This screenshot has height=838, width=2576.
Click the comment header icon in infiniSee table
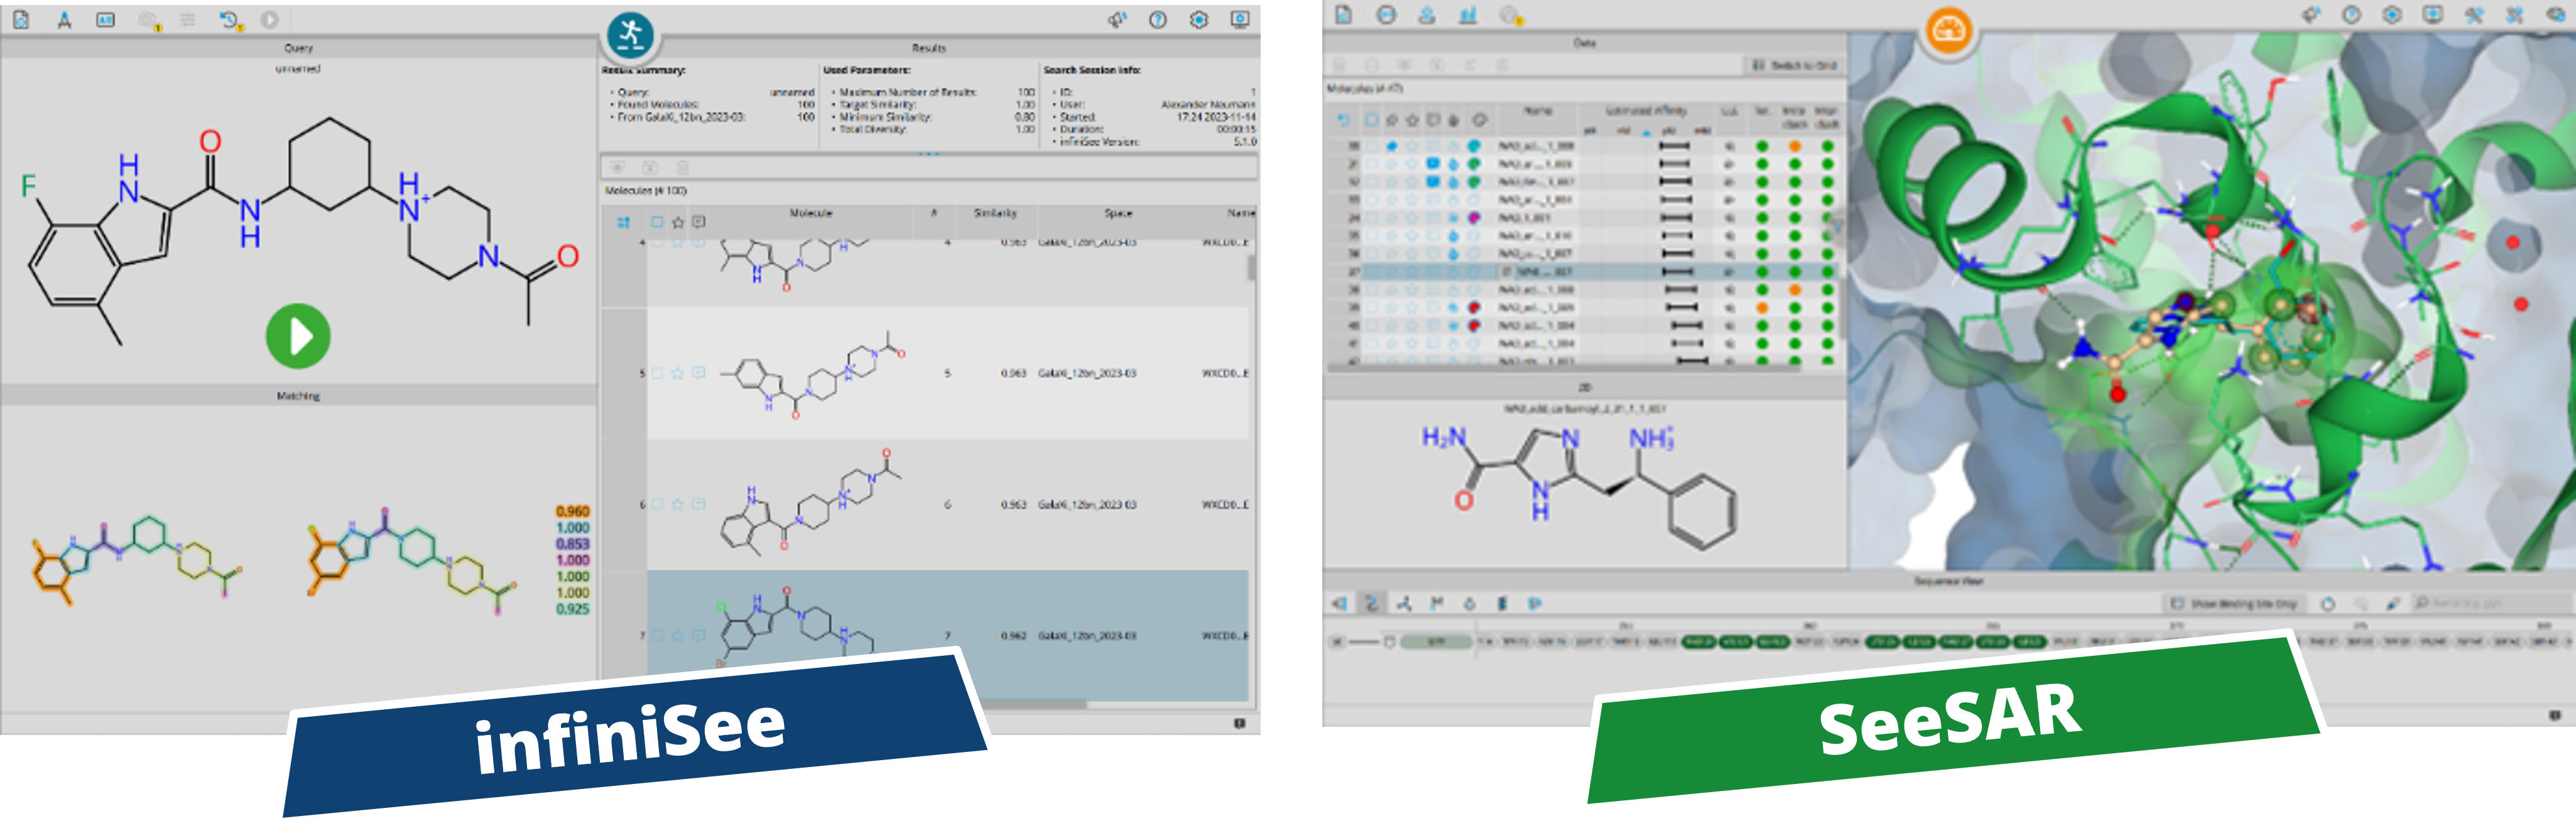[x=699, y=222]
